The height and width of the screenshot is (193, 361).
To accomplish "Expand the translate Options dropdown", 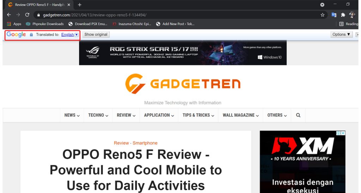I will coord(341,35).
